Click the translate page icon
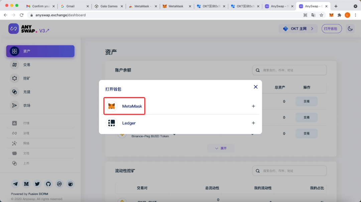The width and height of the screenshot is (361, 202). (x=313, y=15)
